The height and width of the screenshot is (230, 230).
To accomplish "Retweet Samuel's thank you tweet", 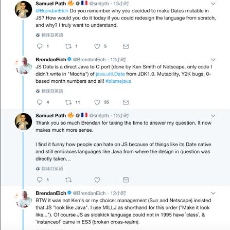I will click(68, 180).
